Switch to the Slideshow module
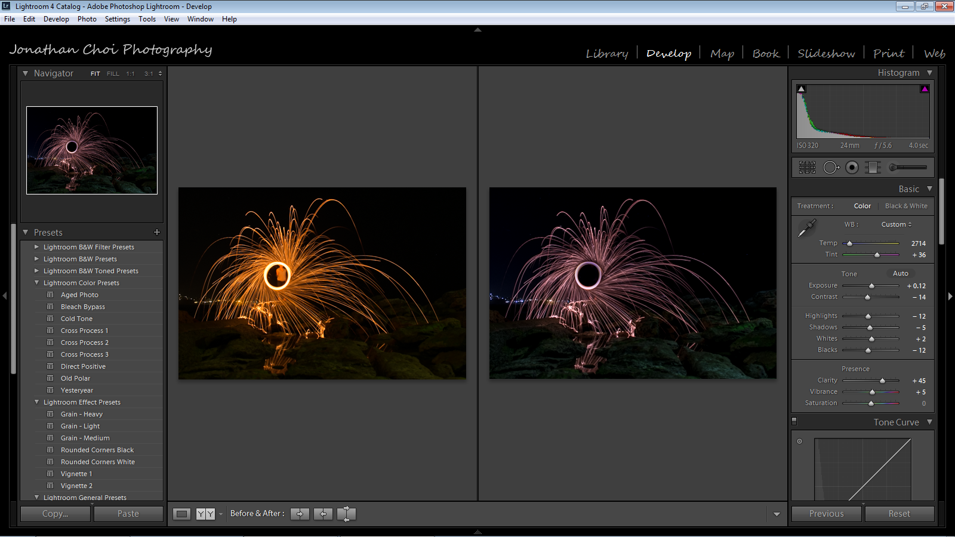Image resolution: width=955 pixels, height=537 pixels. 826,54
